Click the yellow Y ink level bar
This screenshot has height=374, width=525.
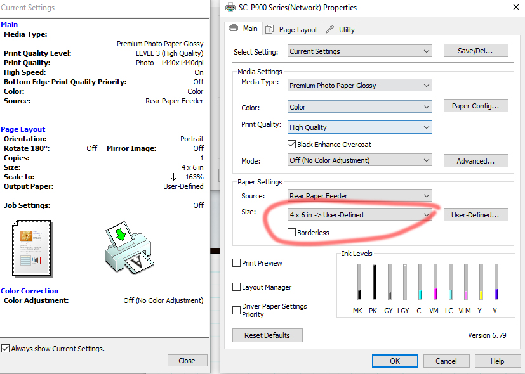click(x=481, y=281)
